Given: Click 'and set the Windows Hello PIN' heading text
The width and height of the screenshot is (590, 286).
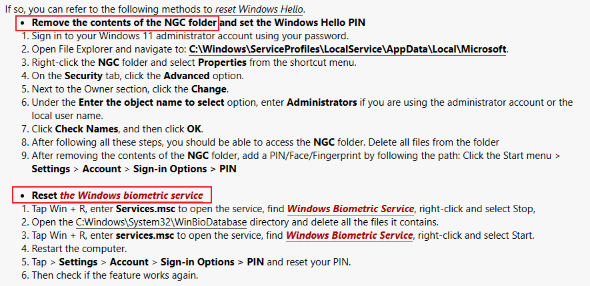Looking at the screenshot, I should tap(293, 23).
